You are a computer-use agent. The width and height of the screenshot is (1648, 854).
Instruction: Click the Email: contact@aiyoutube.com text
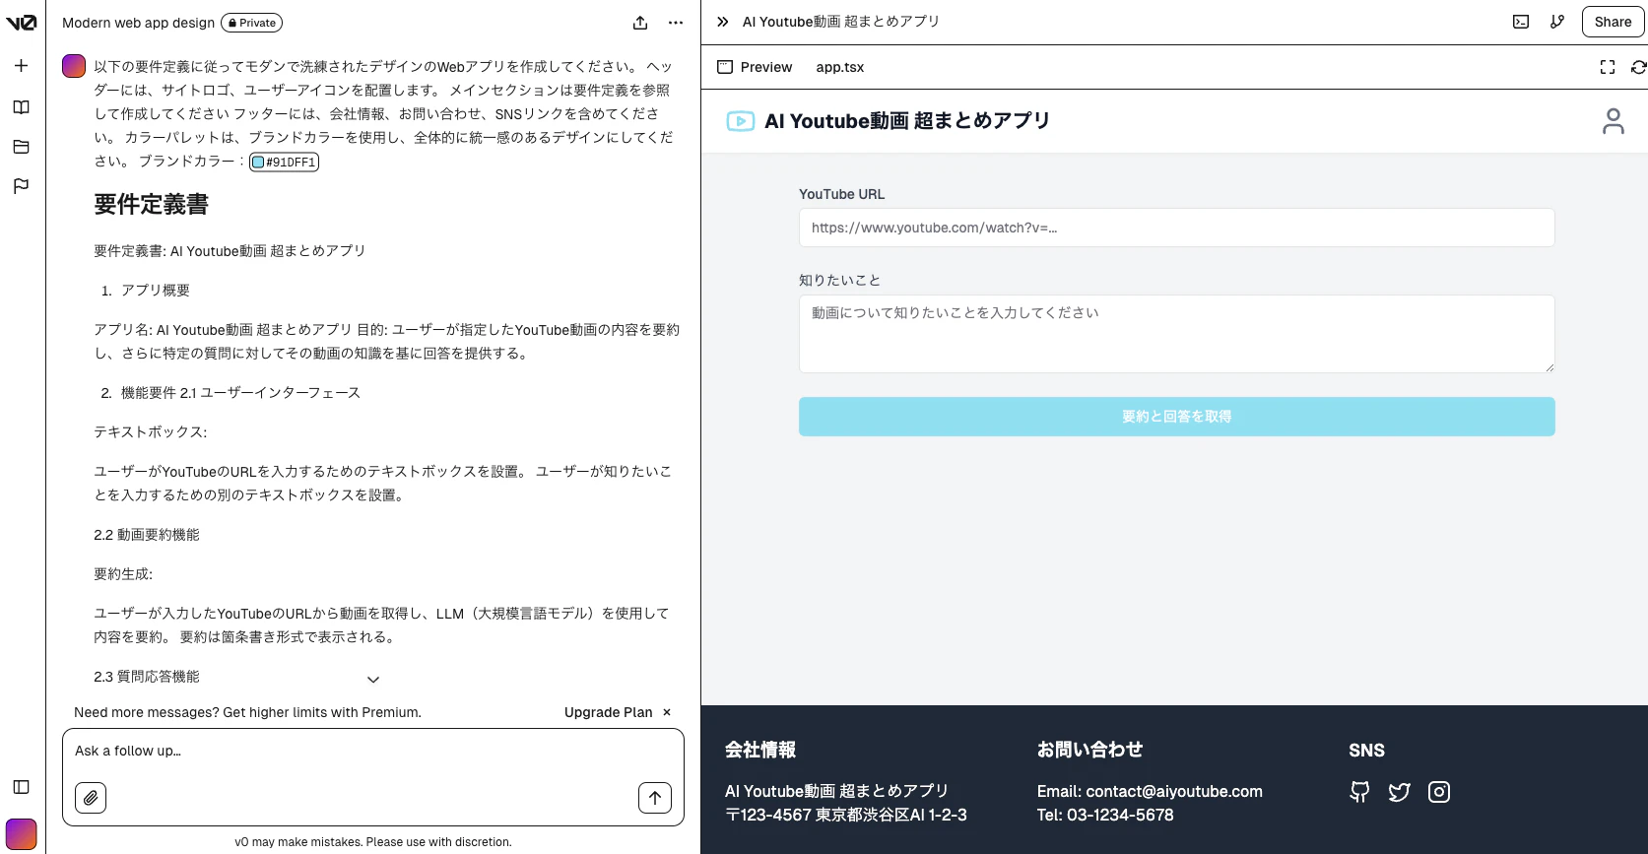[x=1150, y=792]
